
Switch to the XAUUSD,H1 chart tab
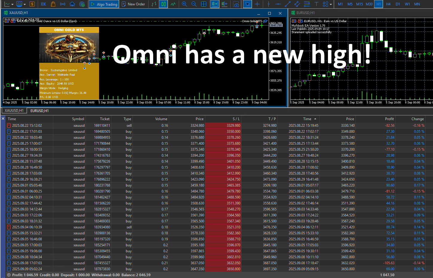14,111
